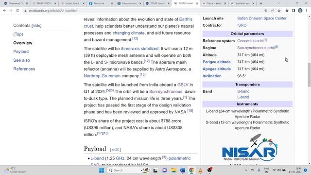Jump to See also in Contents

coord(21,60)
